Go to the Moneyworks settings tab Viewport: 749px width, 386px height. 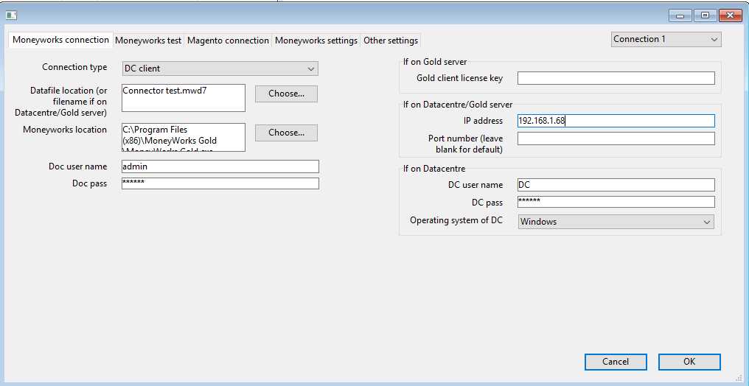point(316,41)
